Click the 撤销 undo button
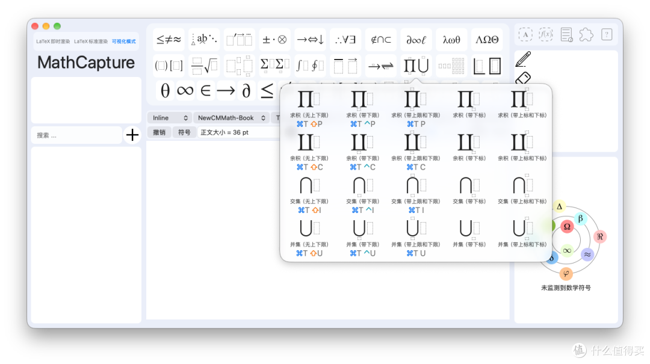This screenshot has height=364, width=650. 159,132
